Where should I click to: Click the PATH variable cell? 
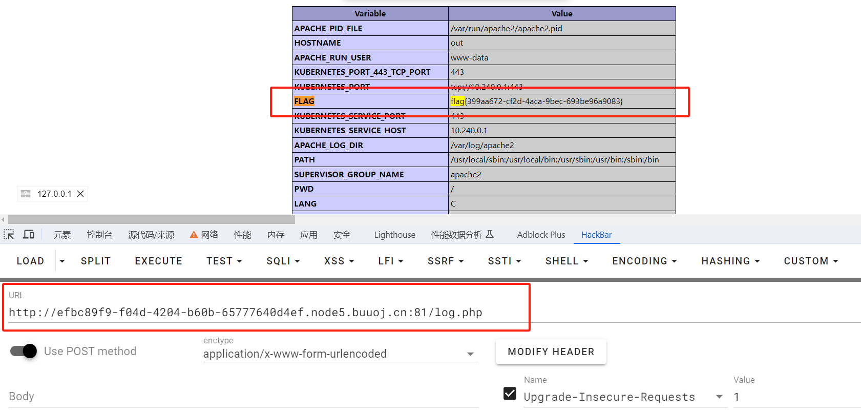point(370,159)
